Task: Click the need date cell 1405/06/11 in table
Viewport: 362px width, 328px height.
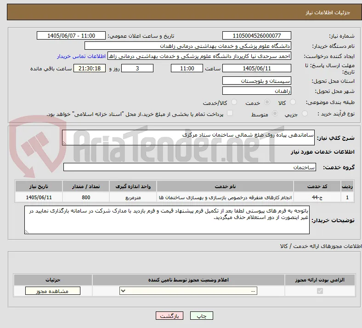Action: pos(39,197)
